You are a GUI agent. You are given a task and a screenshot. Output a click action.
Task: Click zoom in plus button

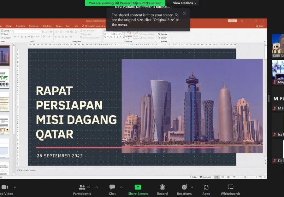tap(256, 177)
